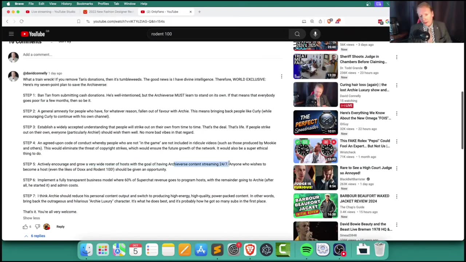
Task: Open Dr. Todd Grande channel name
Action: [351, 68]
